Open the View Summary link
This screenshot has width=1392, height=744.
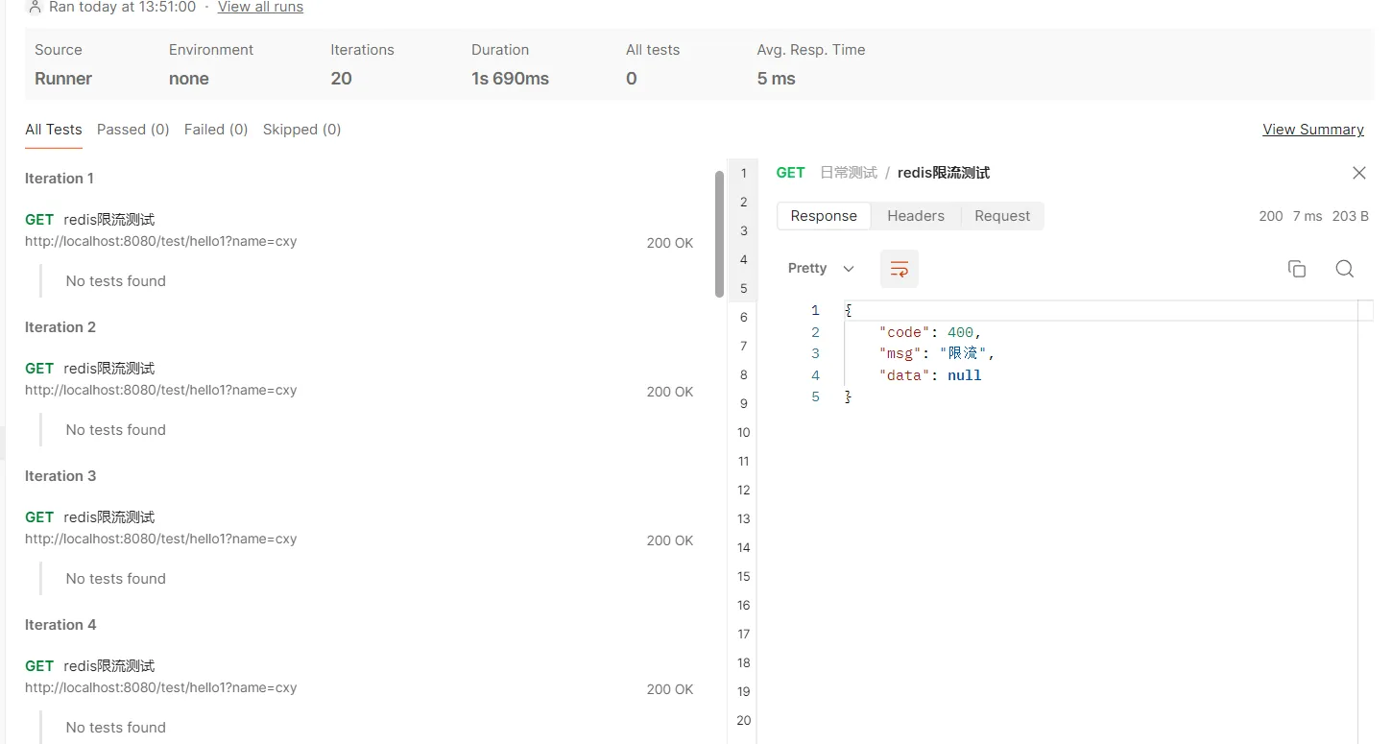(1312, 130)
